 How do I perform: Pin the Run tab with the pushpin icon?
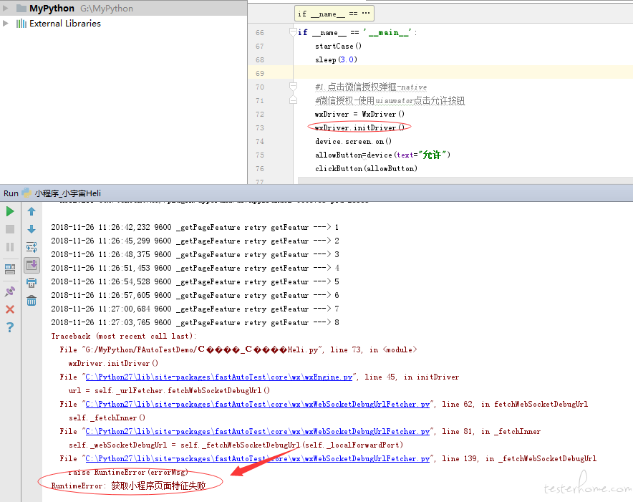(10, 291)
